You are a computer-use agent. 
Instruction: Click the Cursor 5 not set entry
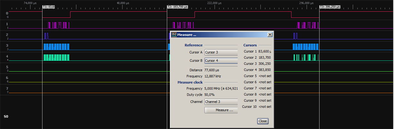point(265,76)
